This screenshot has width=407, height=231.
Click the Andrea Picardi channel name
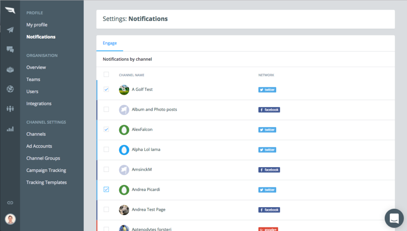pyautogui.click(x=146, y=189)
